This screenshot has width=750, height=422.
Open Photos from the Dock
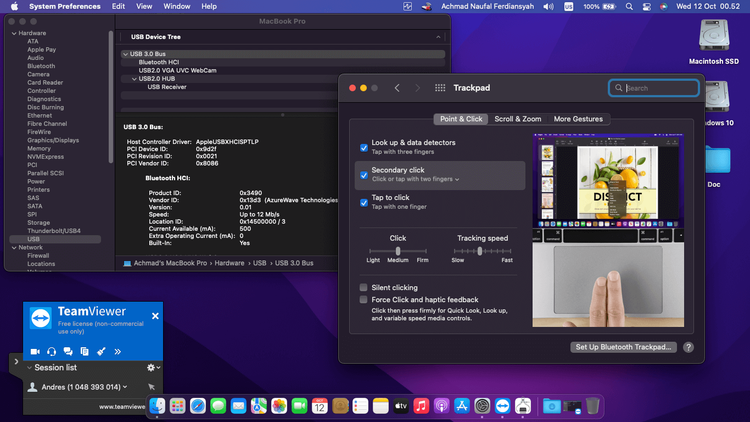tap(279, 406)
